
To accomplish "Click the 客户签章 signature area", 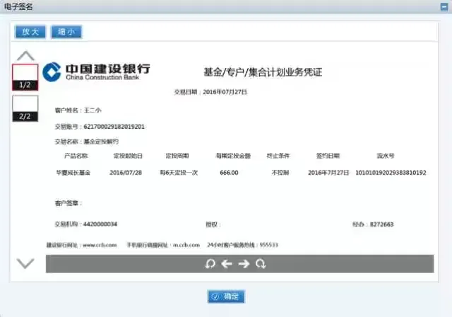I will [x=69, y=203].
